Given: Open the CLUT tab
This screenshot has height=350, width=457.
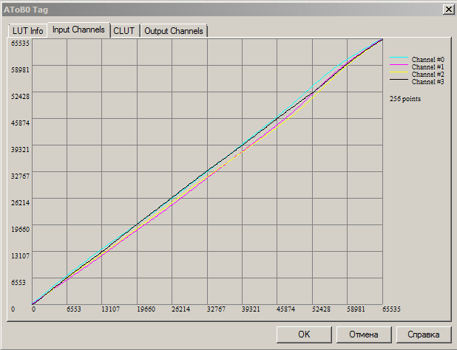Looking at the screenshot, I should point(124,31).
